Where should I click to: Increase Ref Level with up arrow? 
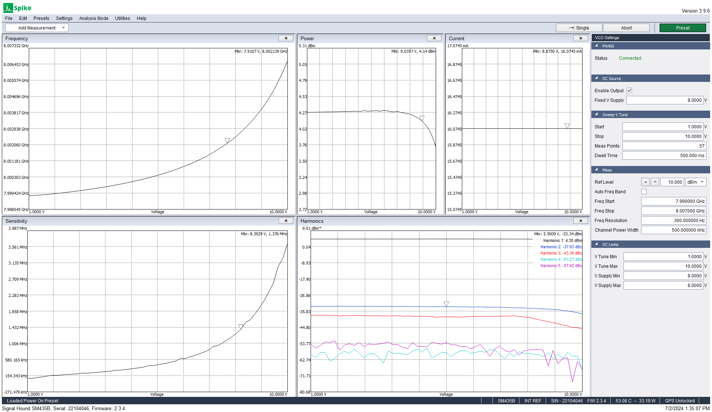645,182
